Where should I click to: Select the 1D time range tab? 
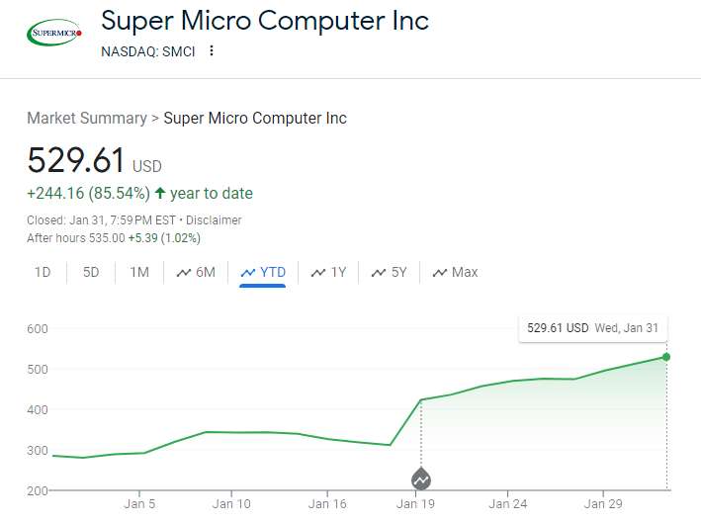(x=43, y=272)
